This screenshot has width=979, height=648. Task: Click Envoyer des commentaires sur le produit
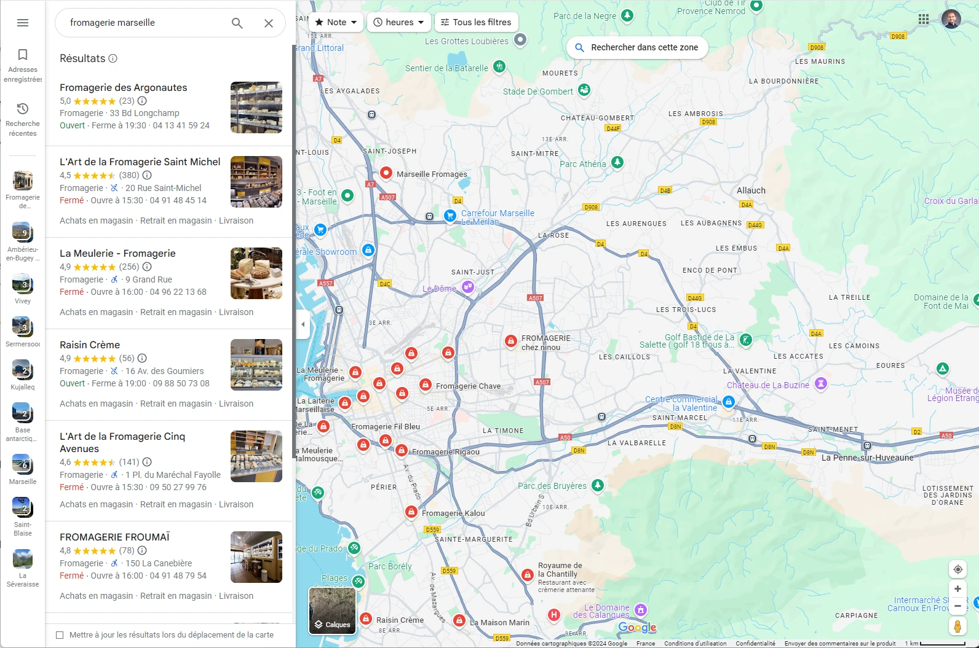(839, 644)
